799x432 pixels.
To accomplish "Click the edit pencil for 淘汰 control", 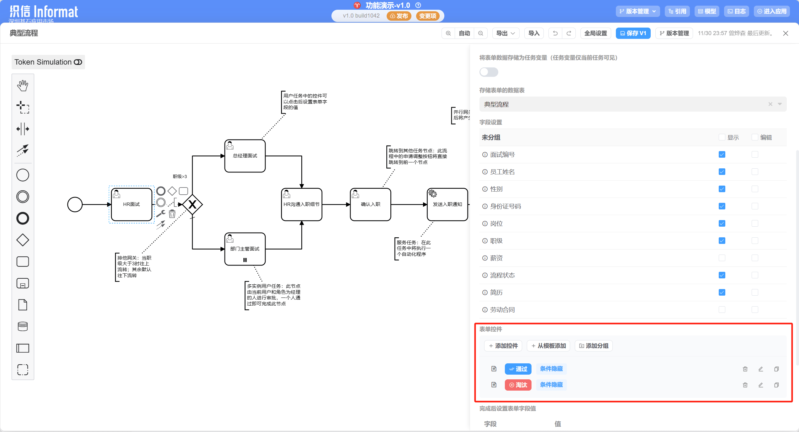I will click(x=761, y=385).
